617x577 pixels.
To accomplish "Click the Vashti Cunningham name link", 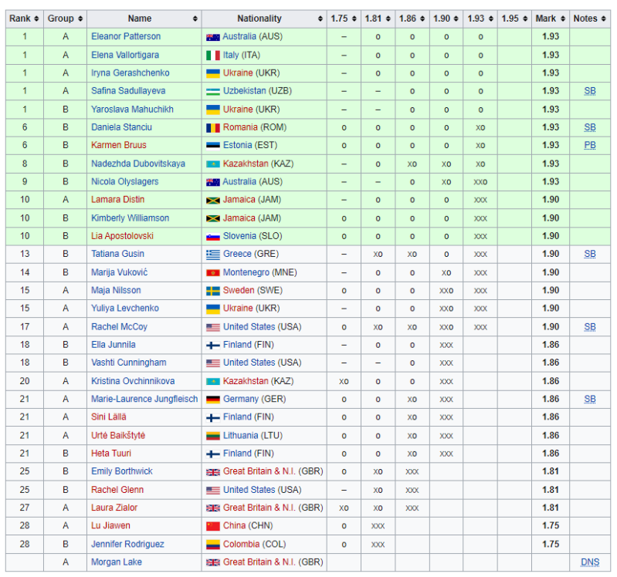I will click(x=127, y=363).
